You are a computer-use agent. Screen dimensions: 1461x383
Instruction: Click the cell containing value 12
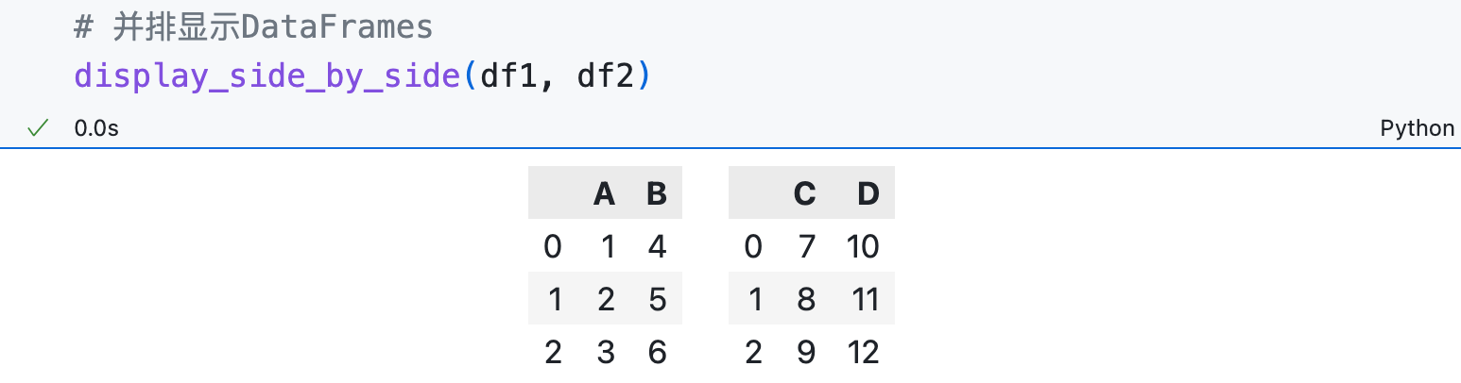click(864, 353)
